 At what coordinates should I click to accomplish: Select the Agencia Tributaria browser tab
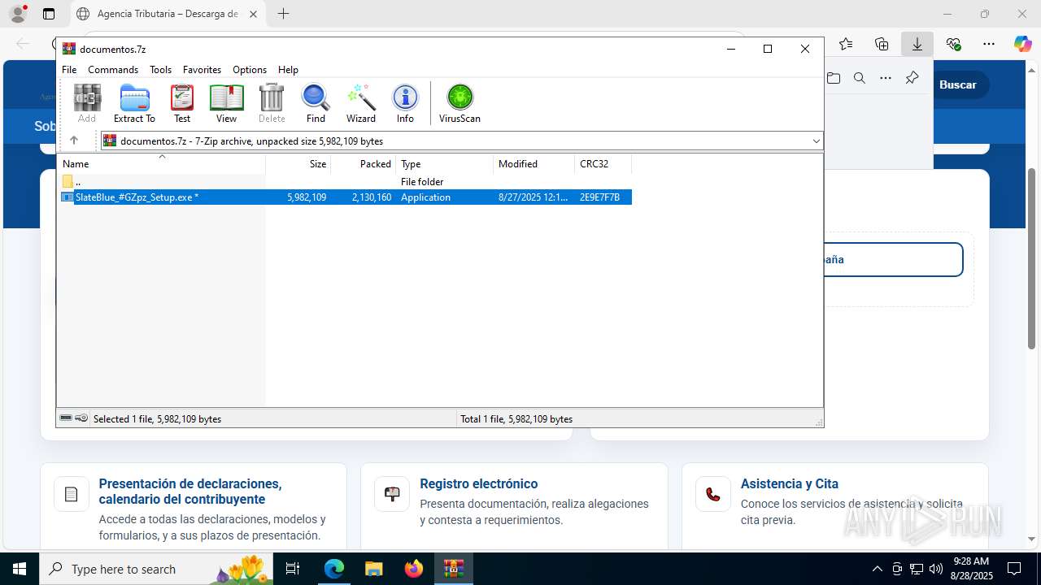pos(167,14)
